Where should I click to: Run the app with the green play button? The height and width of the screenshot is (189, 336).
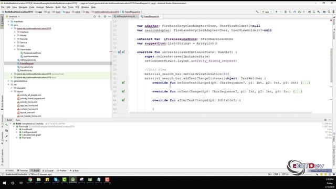click(277, 12)
